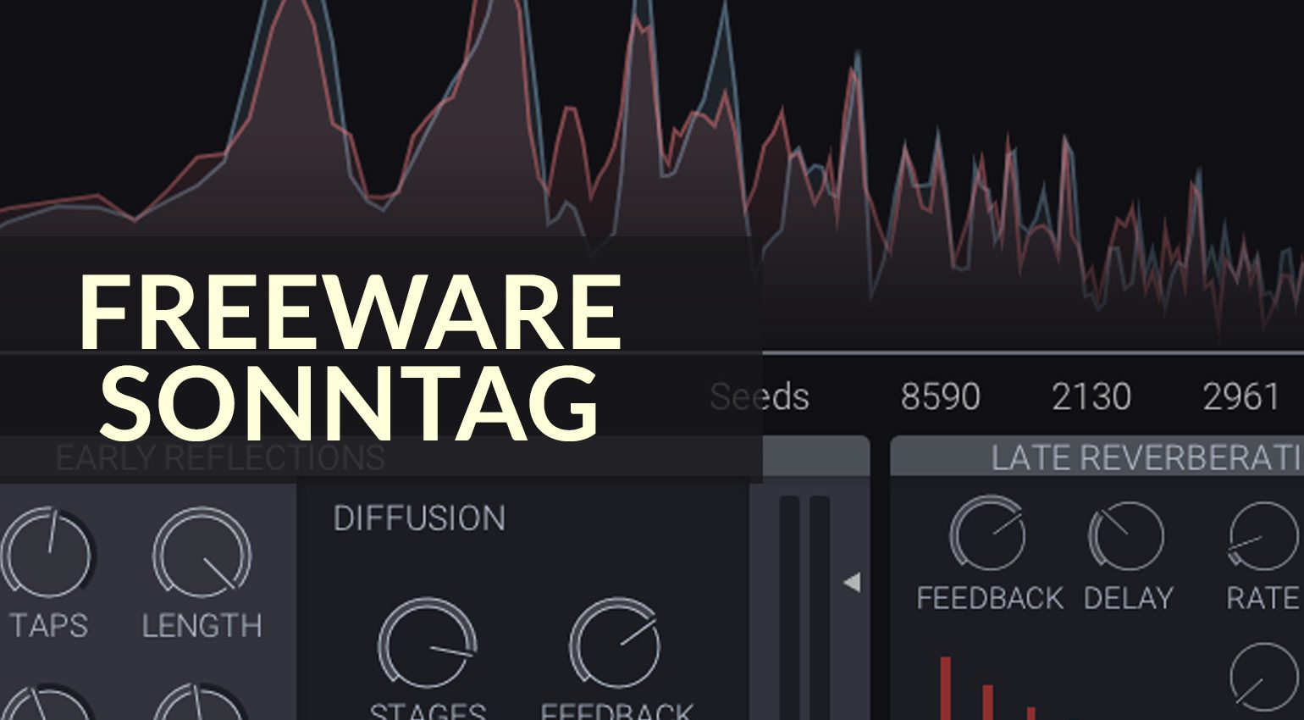Adjust the Early Reflections TAPS knob
Screen dimensions: 1304x720
click(48, 554)
